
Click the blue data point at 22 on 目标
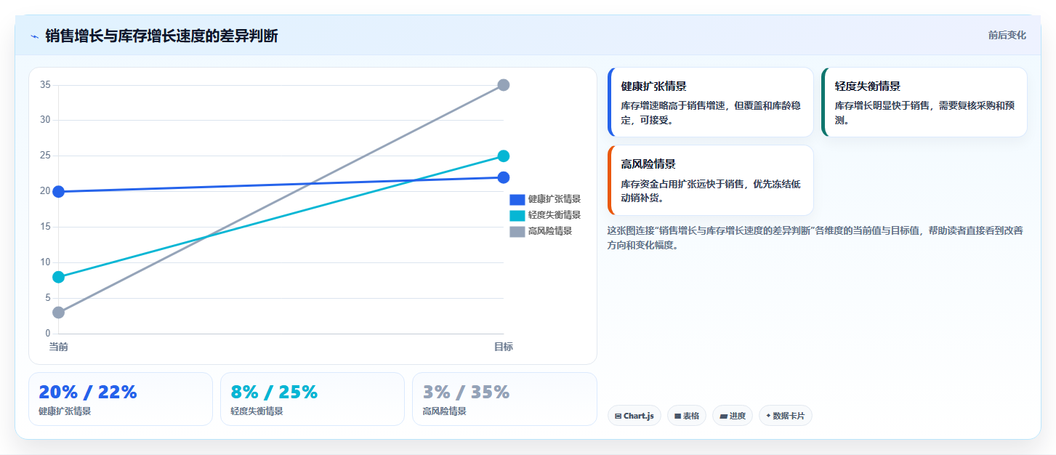[504, 177]
